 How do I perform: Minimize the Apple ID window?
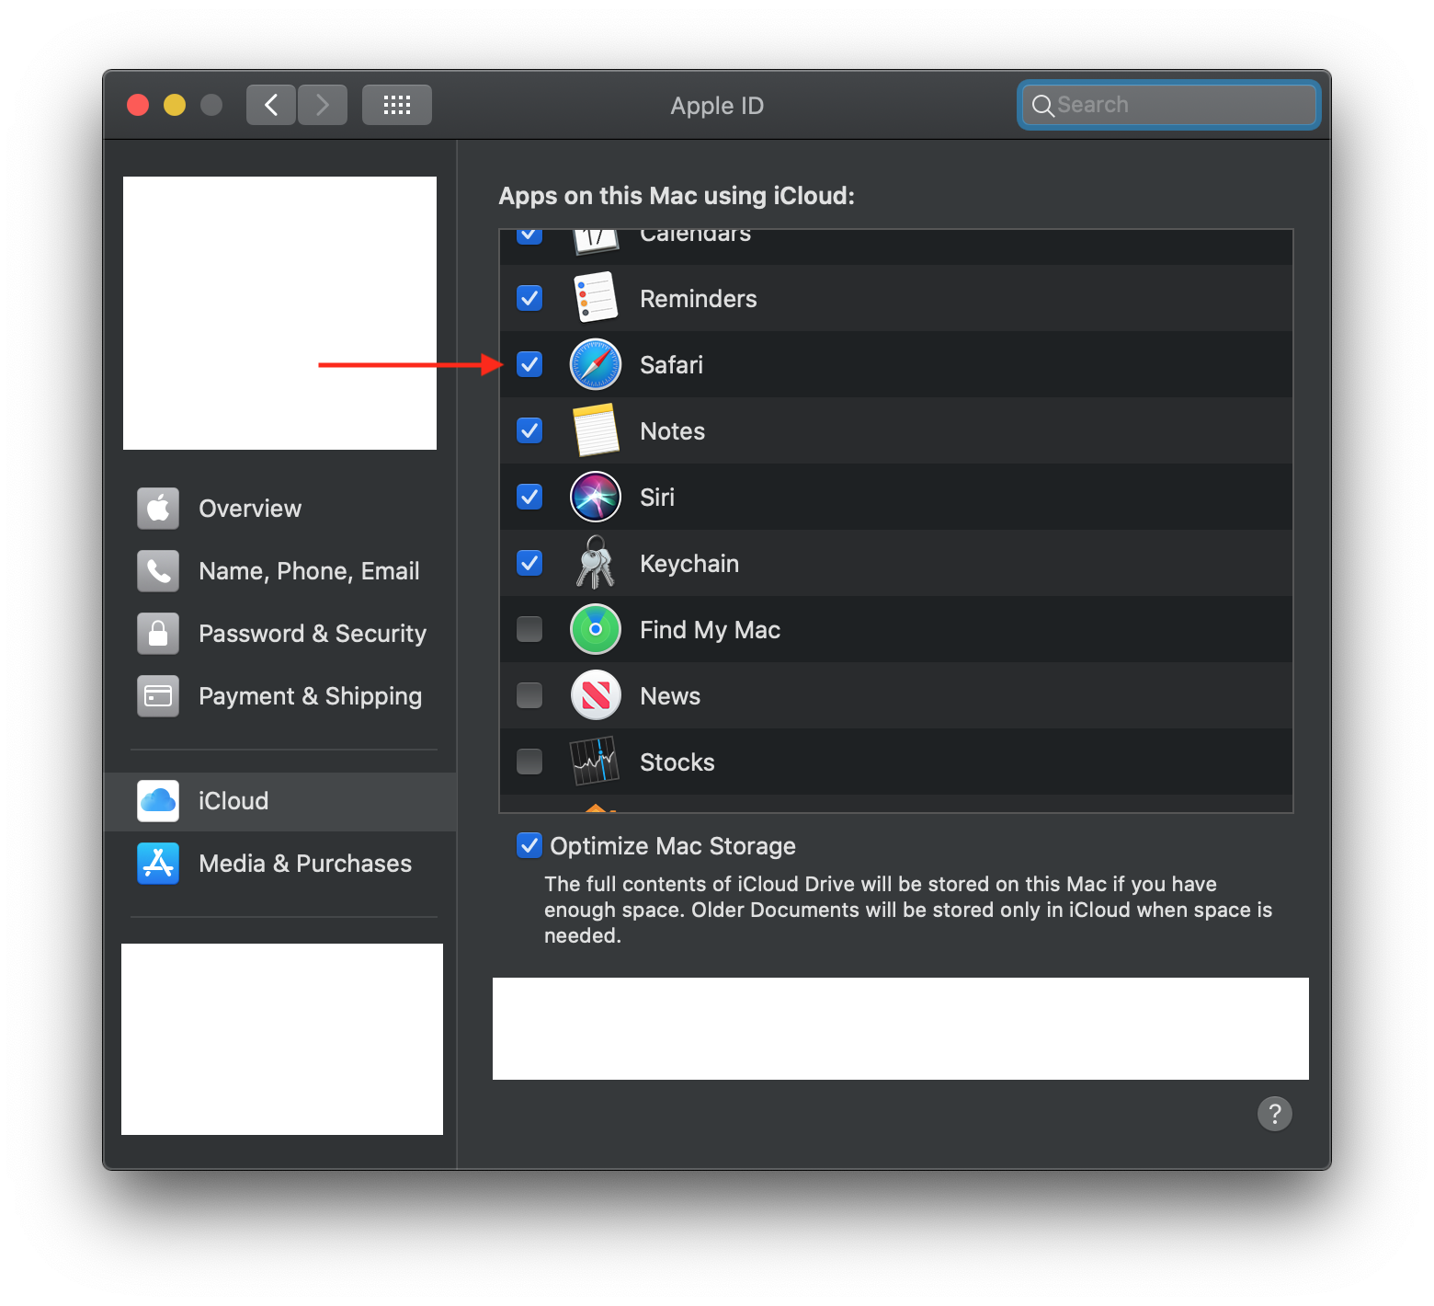[x=175, y=105]
